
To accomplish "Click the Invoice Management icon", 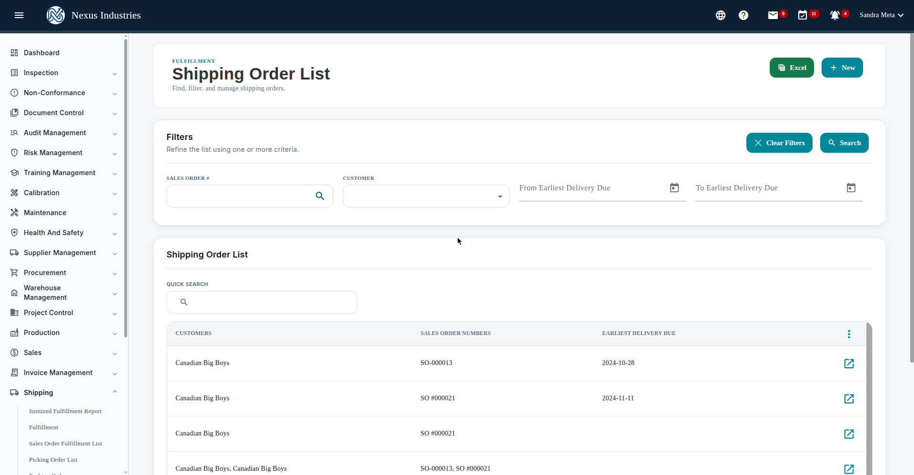I will 14,373.
